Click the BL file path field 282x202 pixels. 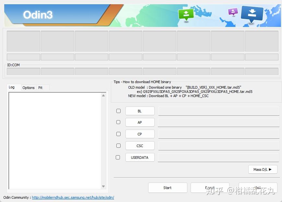pos(219,111)
